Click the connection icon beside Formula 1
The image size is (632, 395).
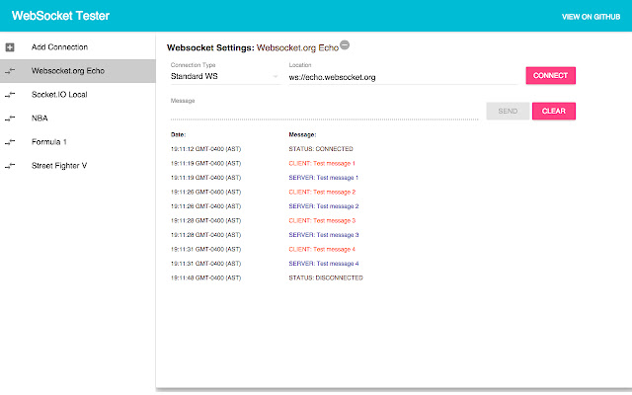[x=10, y=142]
